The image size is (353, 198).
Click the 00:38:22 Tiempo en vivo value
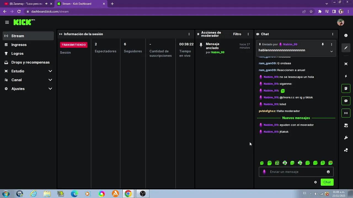click(186, 44)
